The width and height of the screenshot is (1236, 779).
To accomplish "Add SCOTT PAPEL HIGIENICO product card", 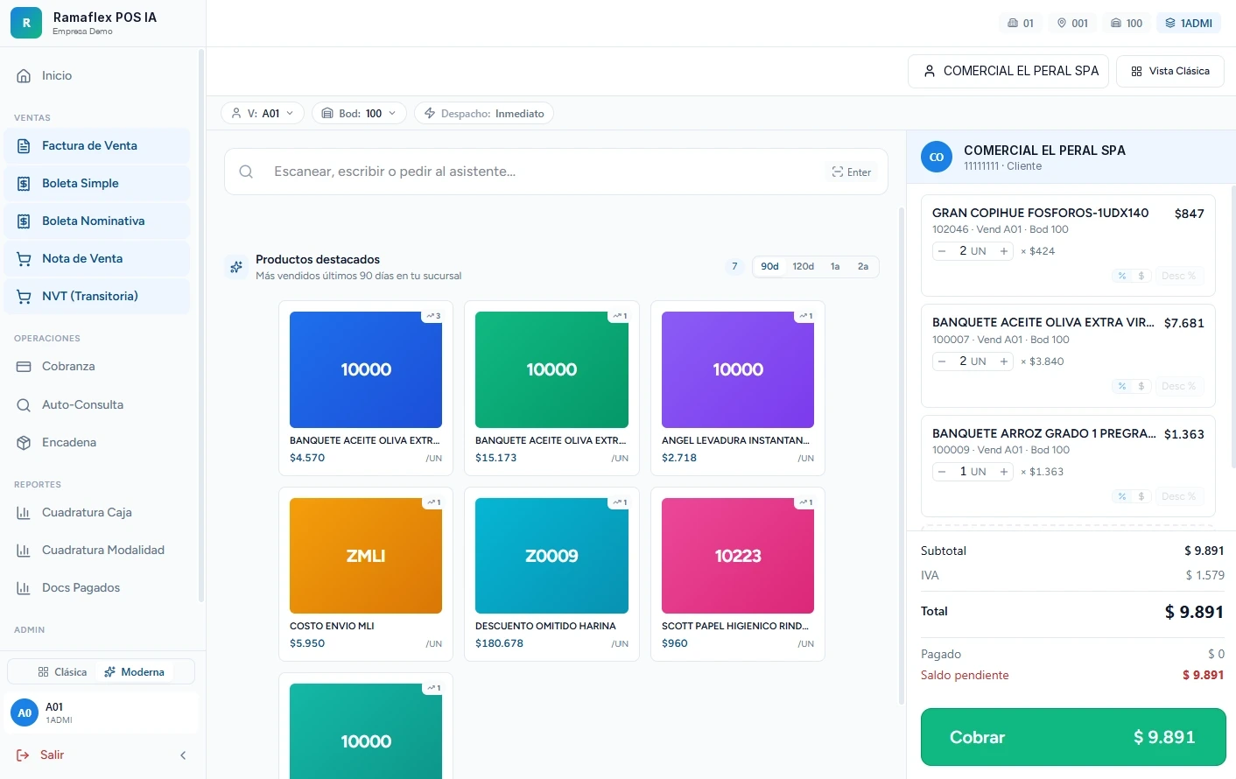I will pos(738,574).
